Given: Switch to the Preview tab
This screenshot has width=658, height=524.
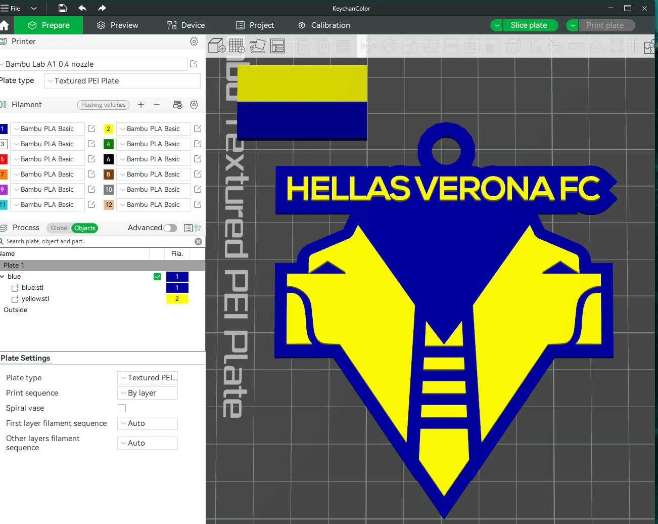Looking at the screenshot, I should pos(118,25).
